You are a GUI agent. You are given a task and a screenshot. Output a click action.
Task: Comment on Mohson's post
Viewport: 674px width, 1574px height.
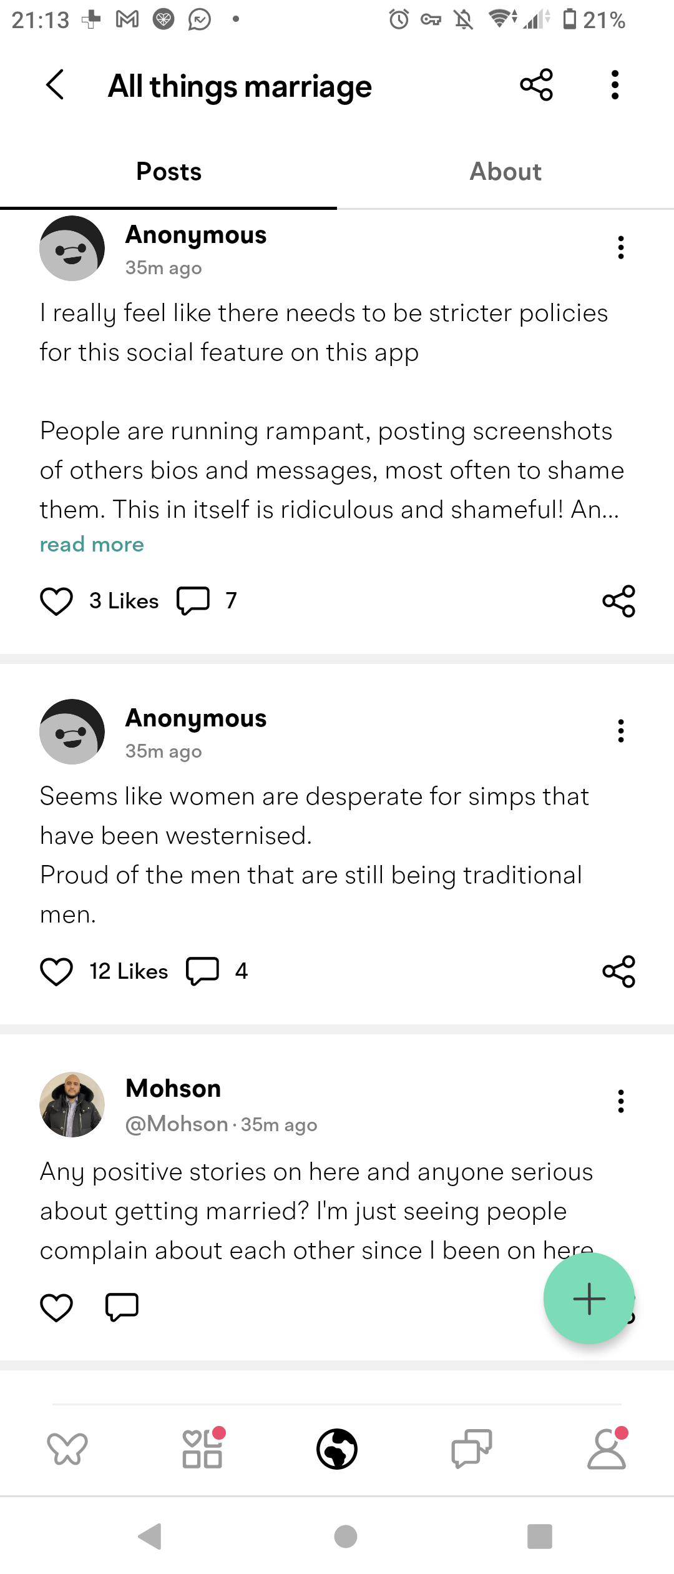[x=122, y=1307]
